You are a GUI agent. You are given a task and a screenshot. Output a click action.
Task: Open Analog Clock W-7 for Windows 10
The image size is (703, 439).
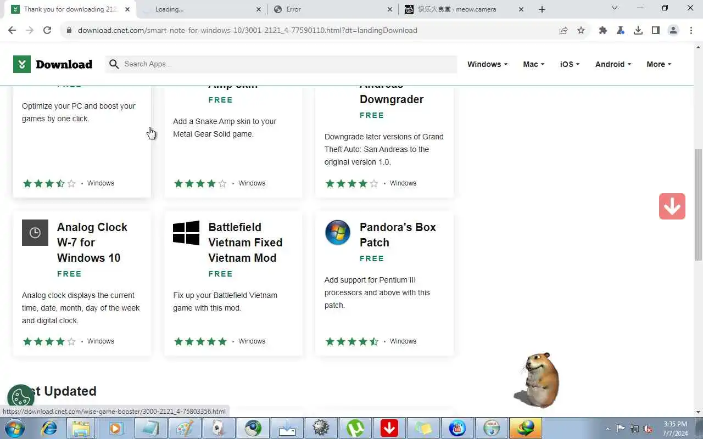coord(92,243)
